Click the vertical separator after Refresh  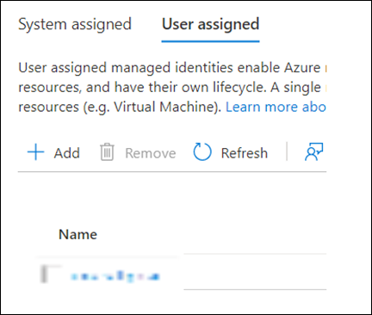point(287,151)
